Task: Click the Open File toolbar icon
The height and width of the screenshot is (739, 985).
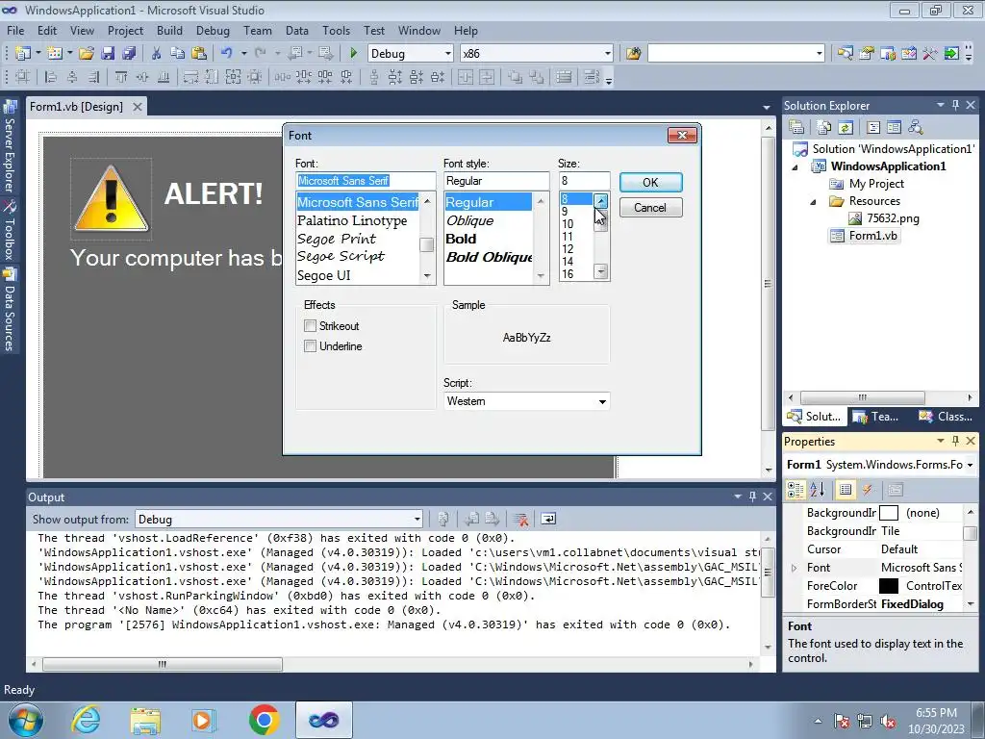Action: tap(86, 54)
